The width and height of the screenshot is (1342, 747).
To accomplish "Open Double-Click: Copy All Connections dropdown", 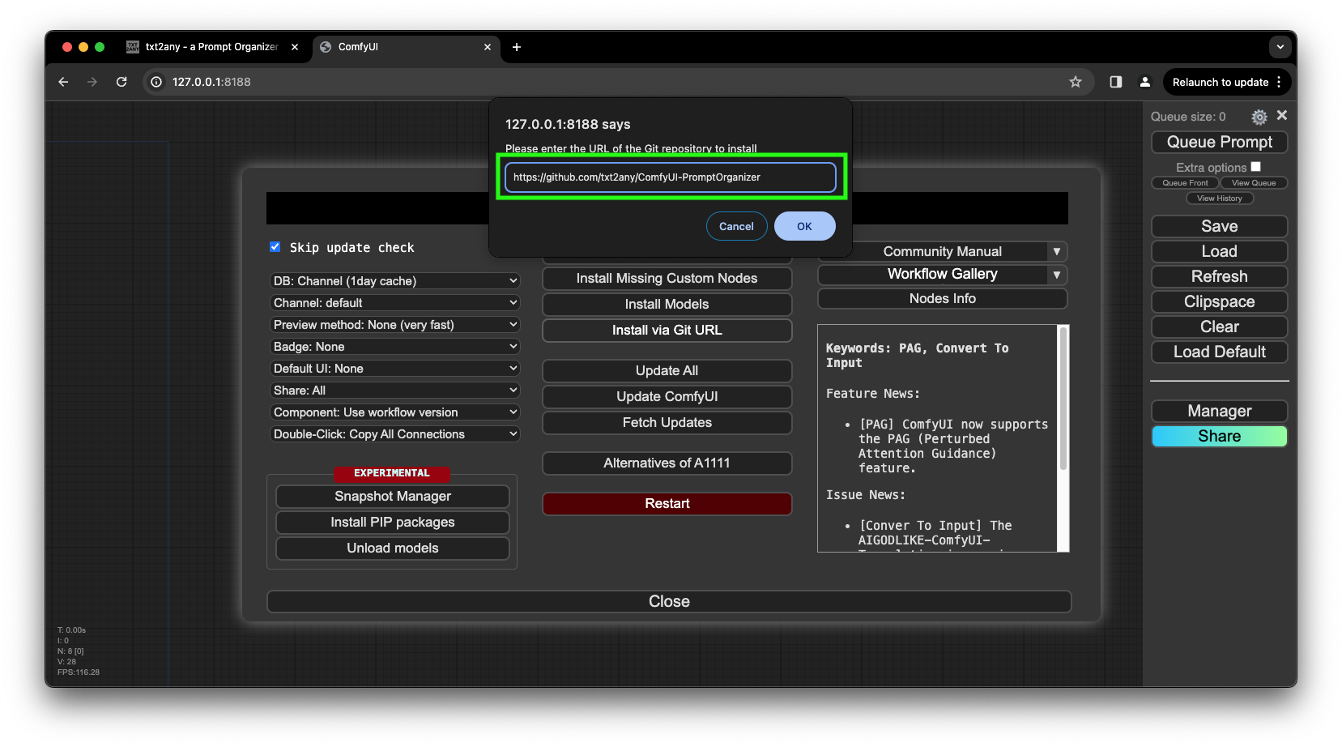I will click(394, 434).
